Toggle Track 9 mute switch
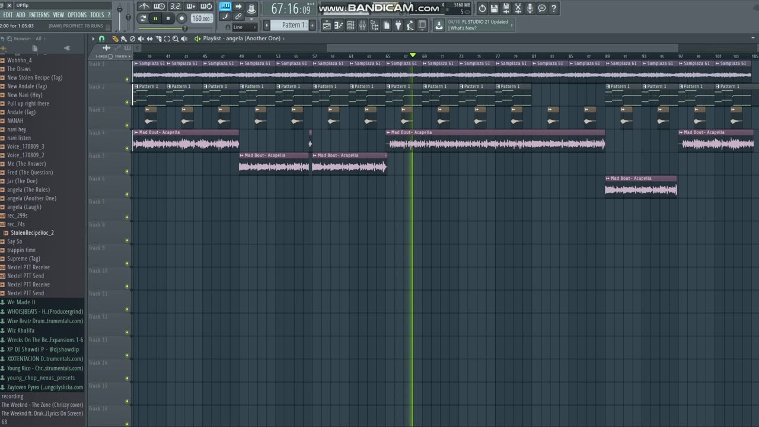The width and height of the screenshot is (759, 427). 127,263
